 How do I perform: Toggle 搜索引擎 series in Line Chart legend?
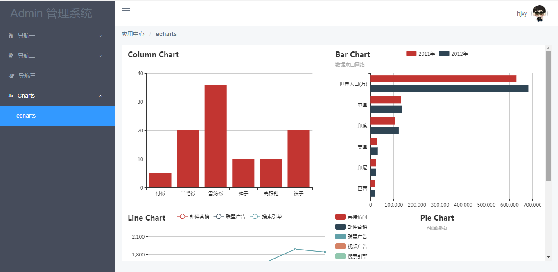coord(266,216)
